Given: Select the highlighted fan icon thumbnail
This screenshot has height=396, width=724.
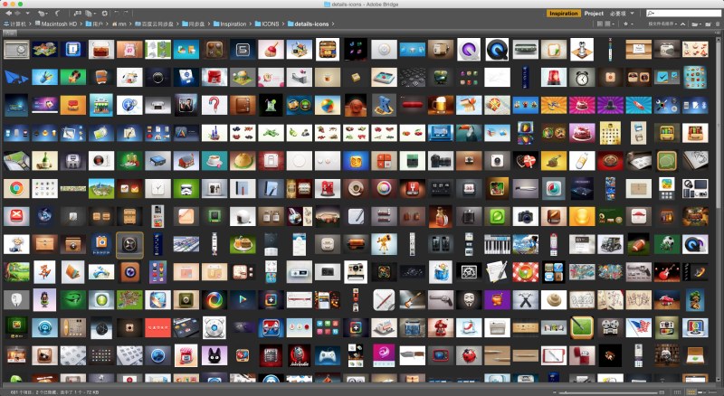Looking at the screenshot, I should click(x=129, y=245).
